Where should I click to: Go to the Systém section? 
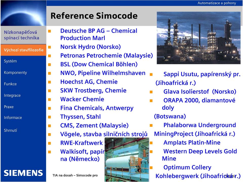coord(10,61)
